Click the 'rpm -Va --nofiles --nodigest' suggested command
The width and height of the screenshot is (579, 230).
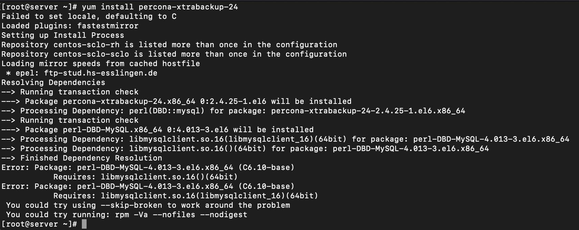click(181, 214)
